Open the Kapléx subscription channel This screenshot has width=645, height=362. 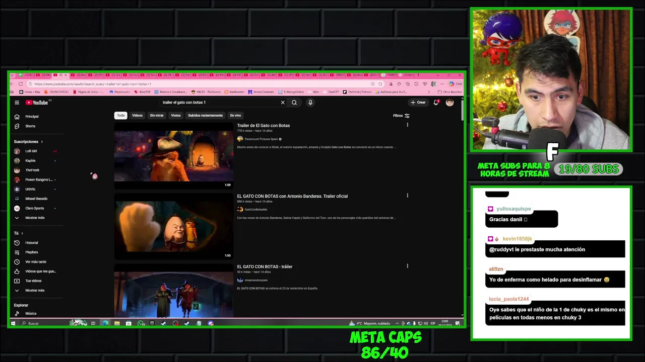[x=30, y=161]
